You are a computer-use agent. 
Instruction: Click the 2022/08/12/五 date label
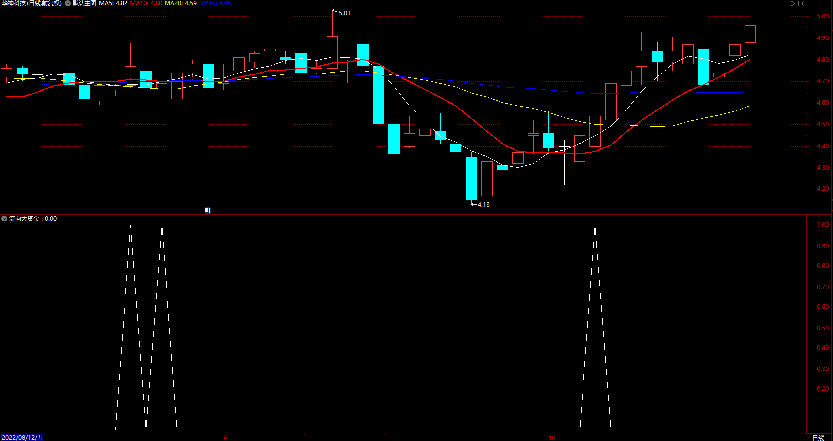click(22, 437)
